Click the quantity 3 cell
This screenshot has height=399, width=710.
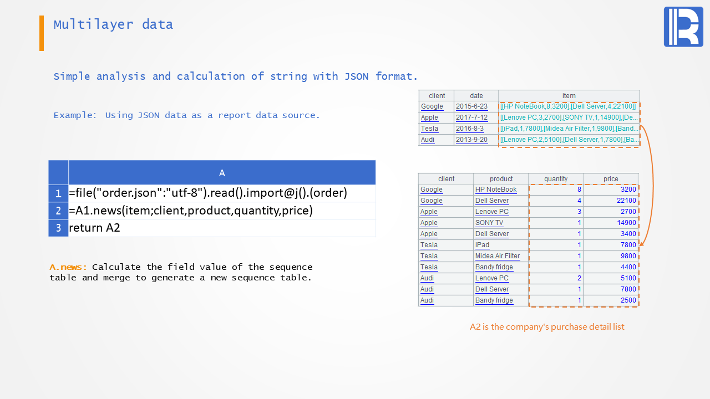pos(556,212)
